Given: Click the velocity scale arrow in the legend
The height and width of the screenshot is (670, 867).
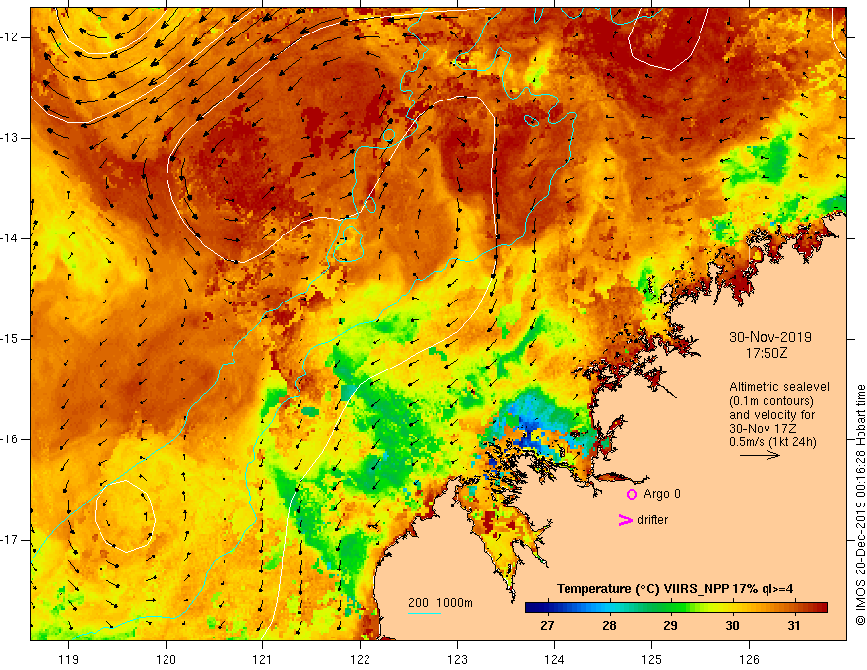Looking at the screenshot, I should [760, 455].
